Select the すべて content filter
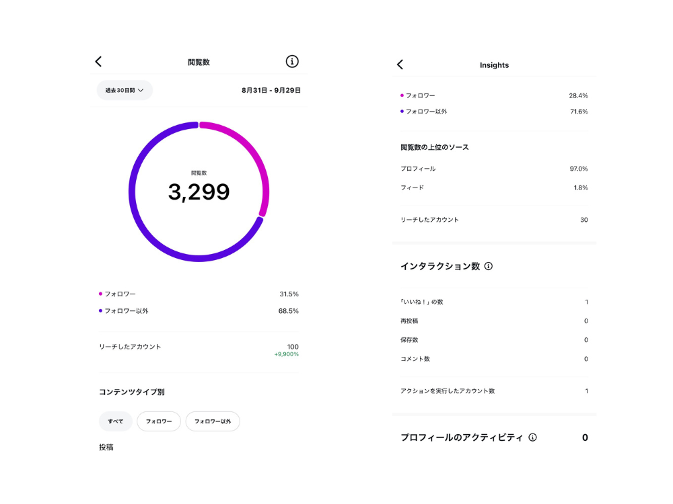 point(116,421)
